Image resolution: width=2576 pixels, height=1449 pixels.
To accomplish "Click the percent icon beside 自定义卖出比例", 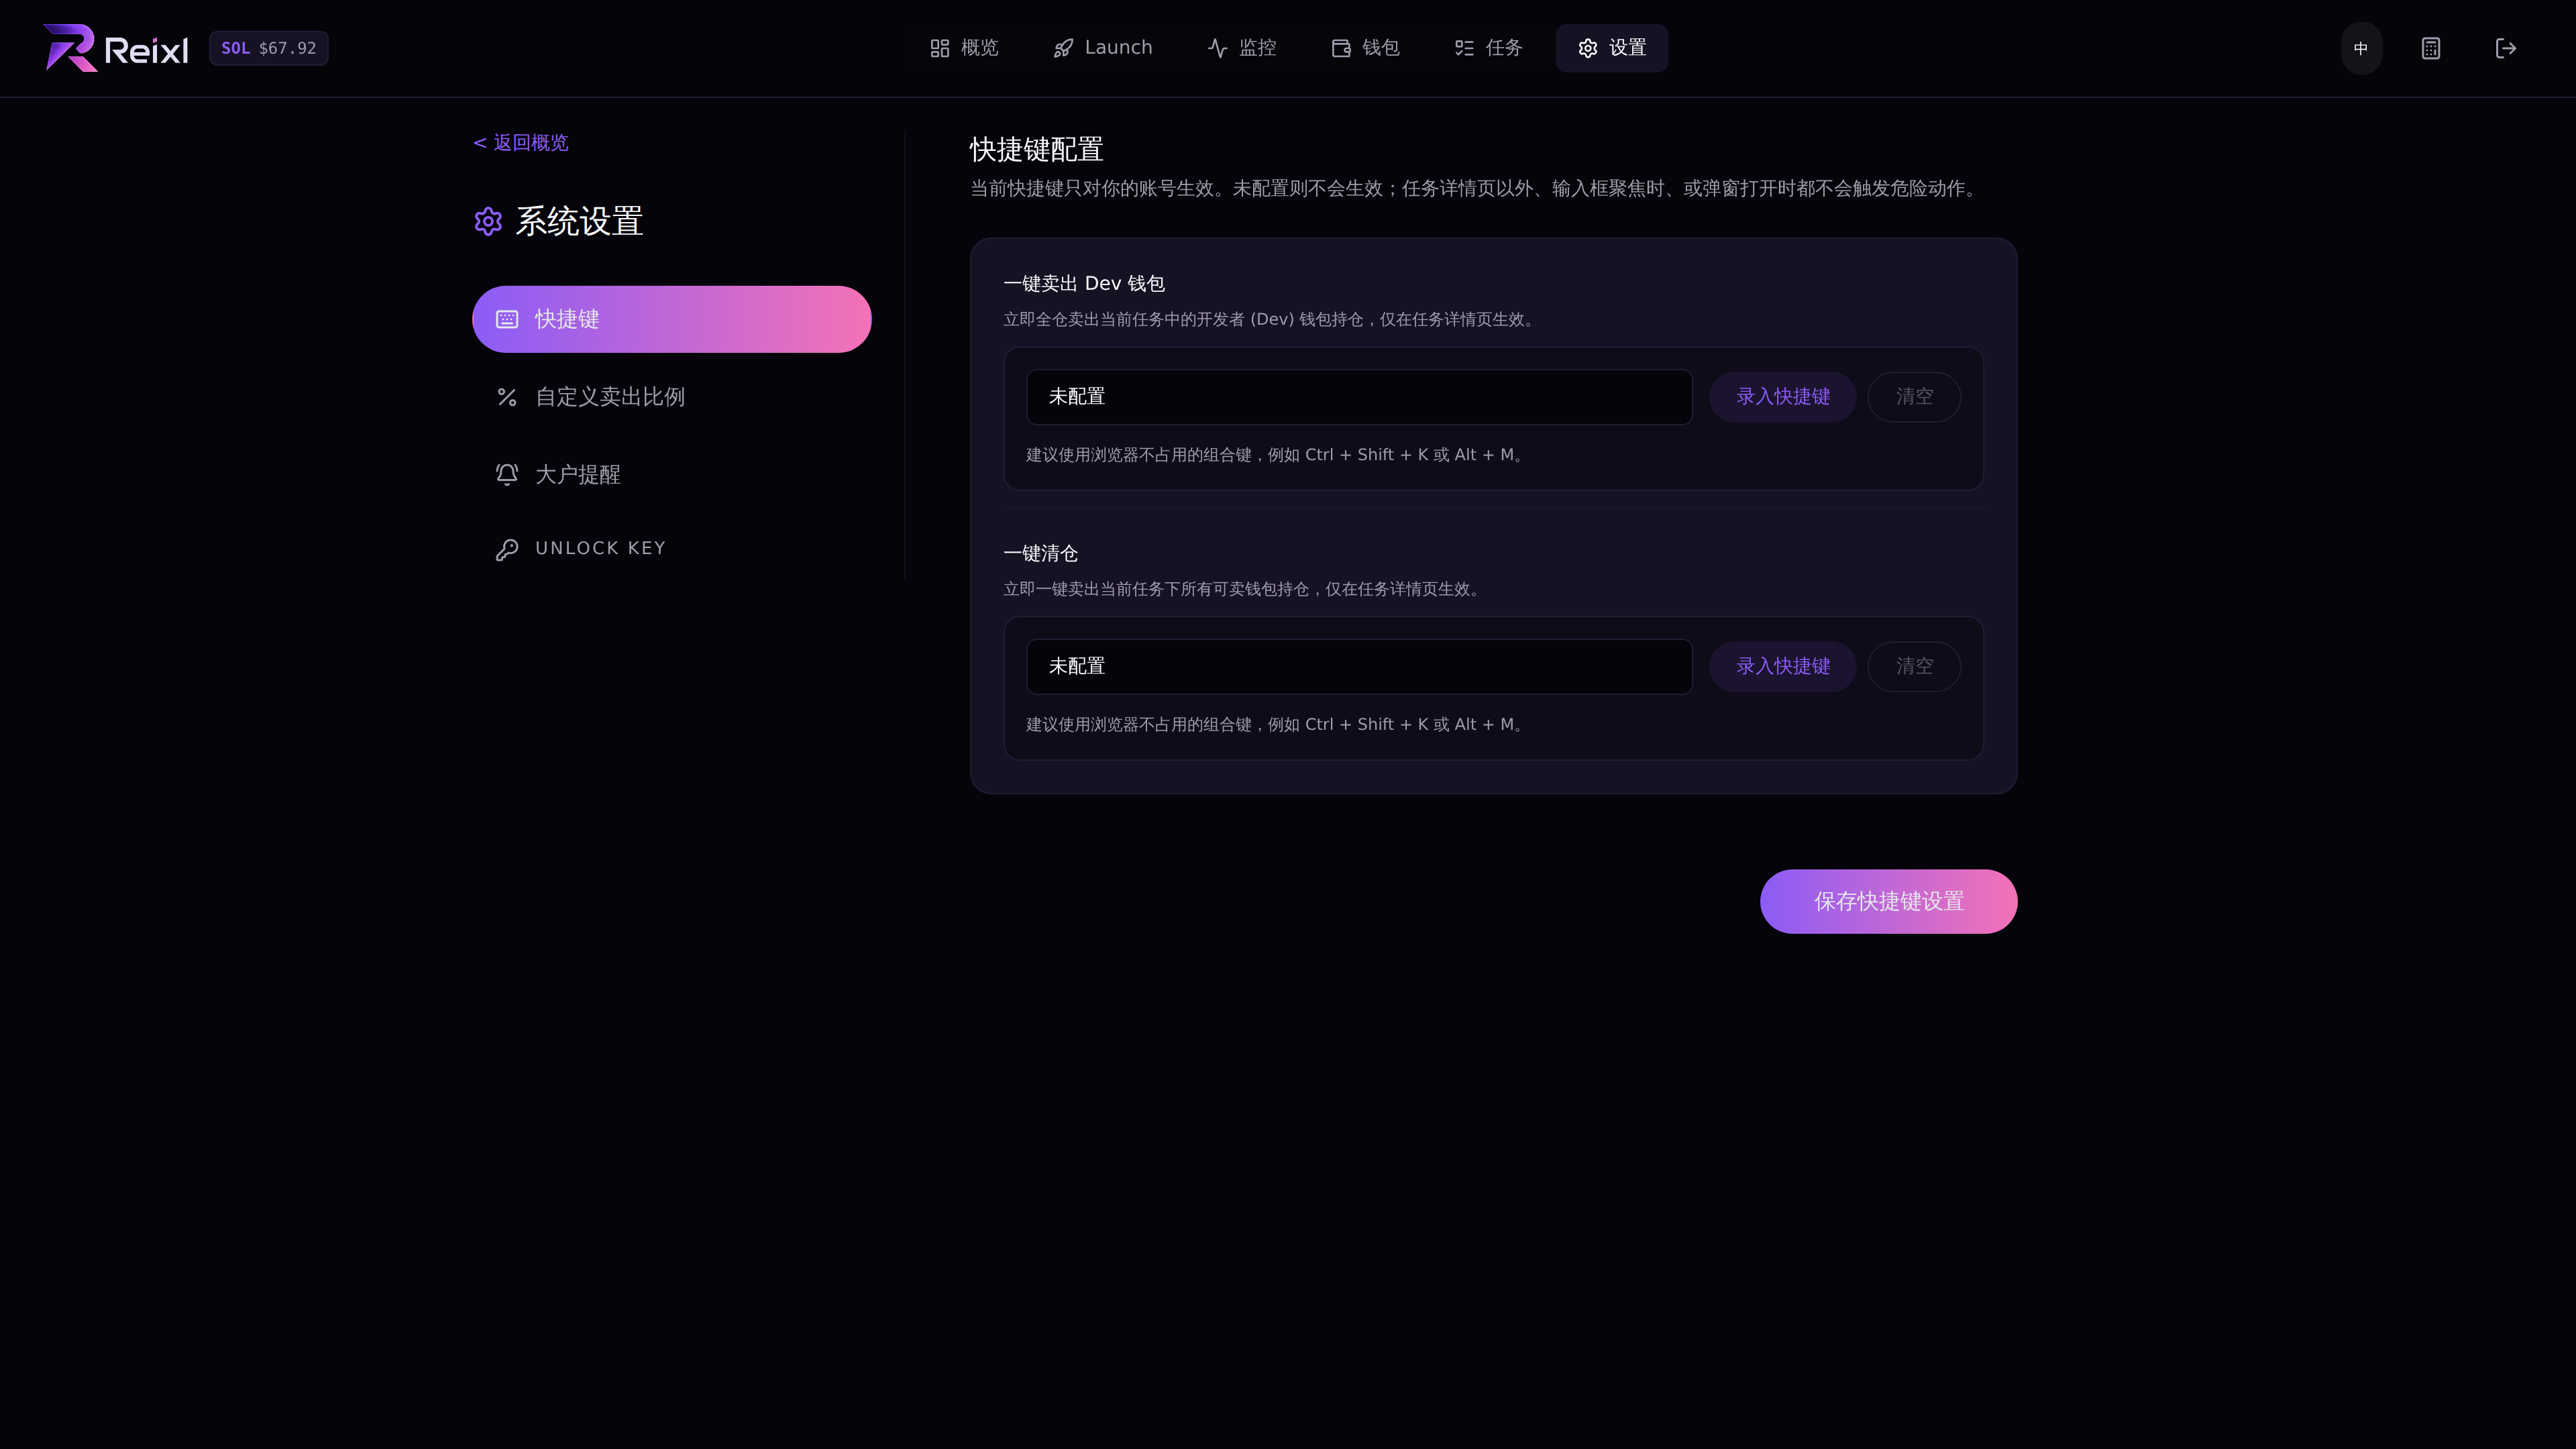I will (507, 397).
